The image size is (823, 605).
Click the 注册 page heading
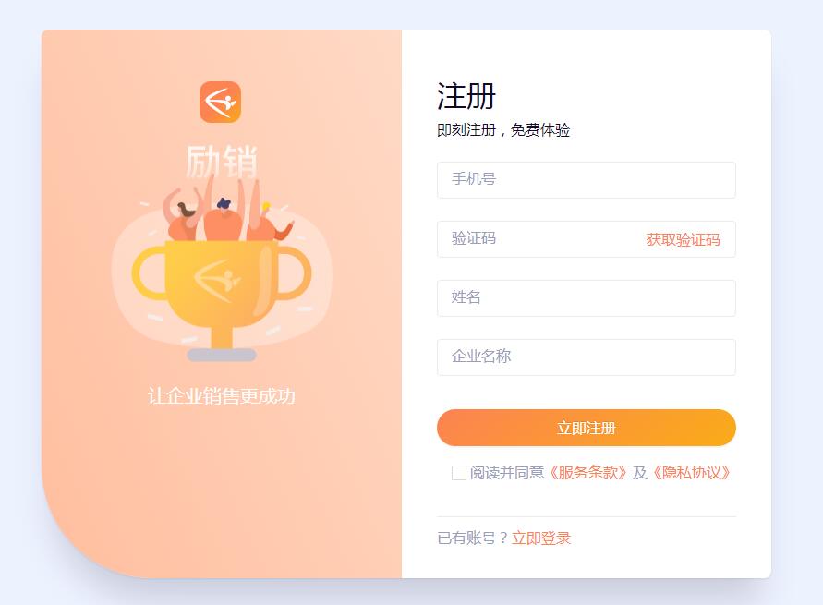tap(466, 96)
